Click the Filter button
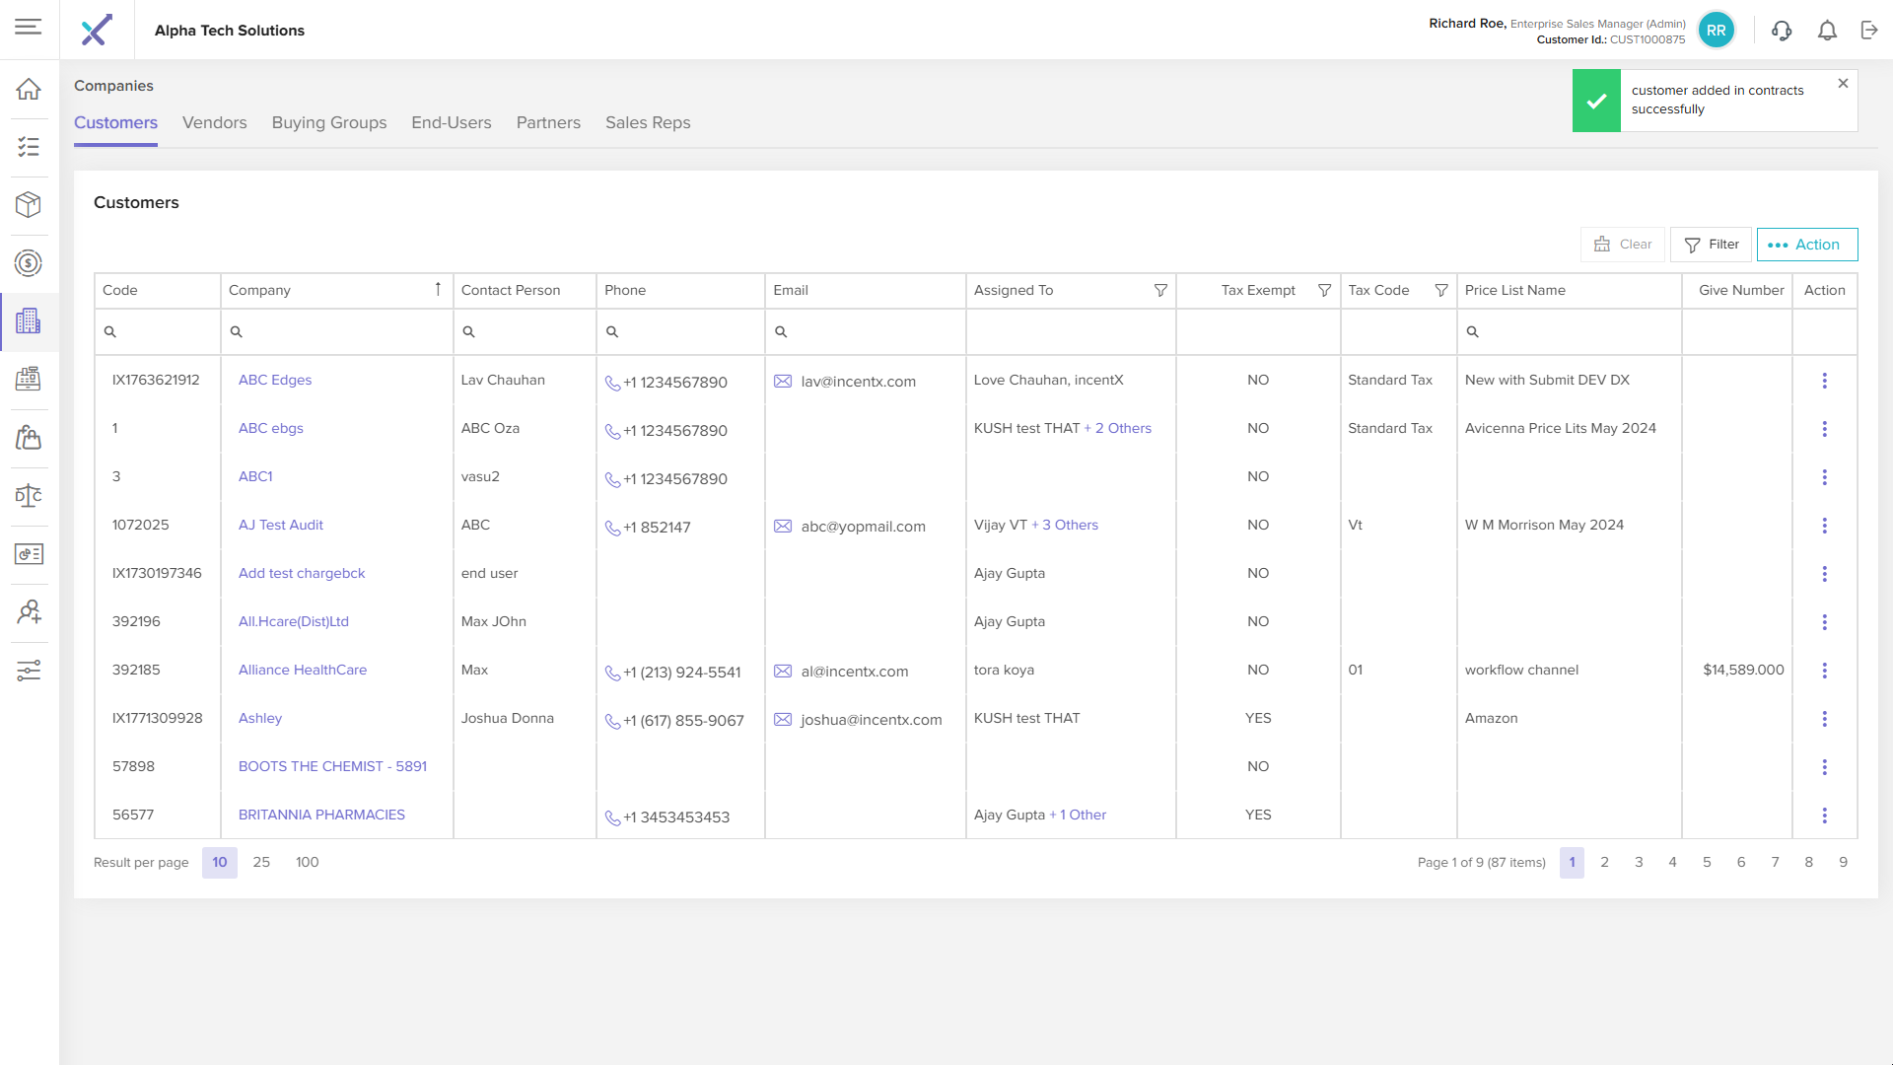 point(1711,245)
